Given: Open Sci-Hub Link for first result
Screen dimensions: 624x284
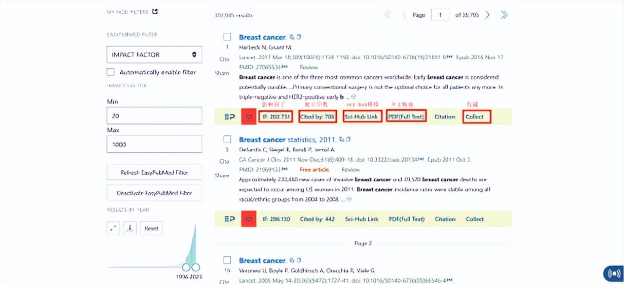Looking at the screenshot, I should click(x=361, y=117).
